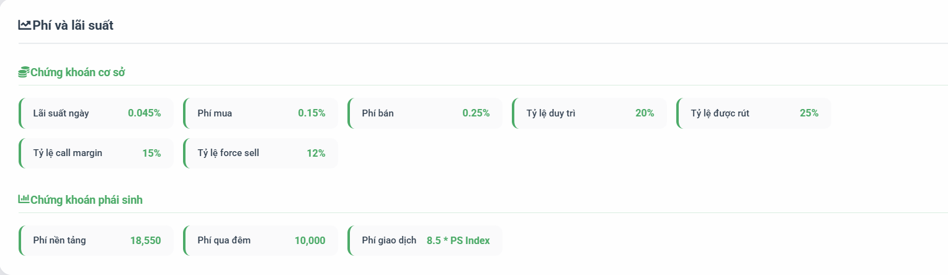Select the 18,550 platform fee value
This screenshot has height=275, width=948.
tap(146, 240)
